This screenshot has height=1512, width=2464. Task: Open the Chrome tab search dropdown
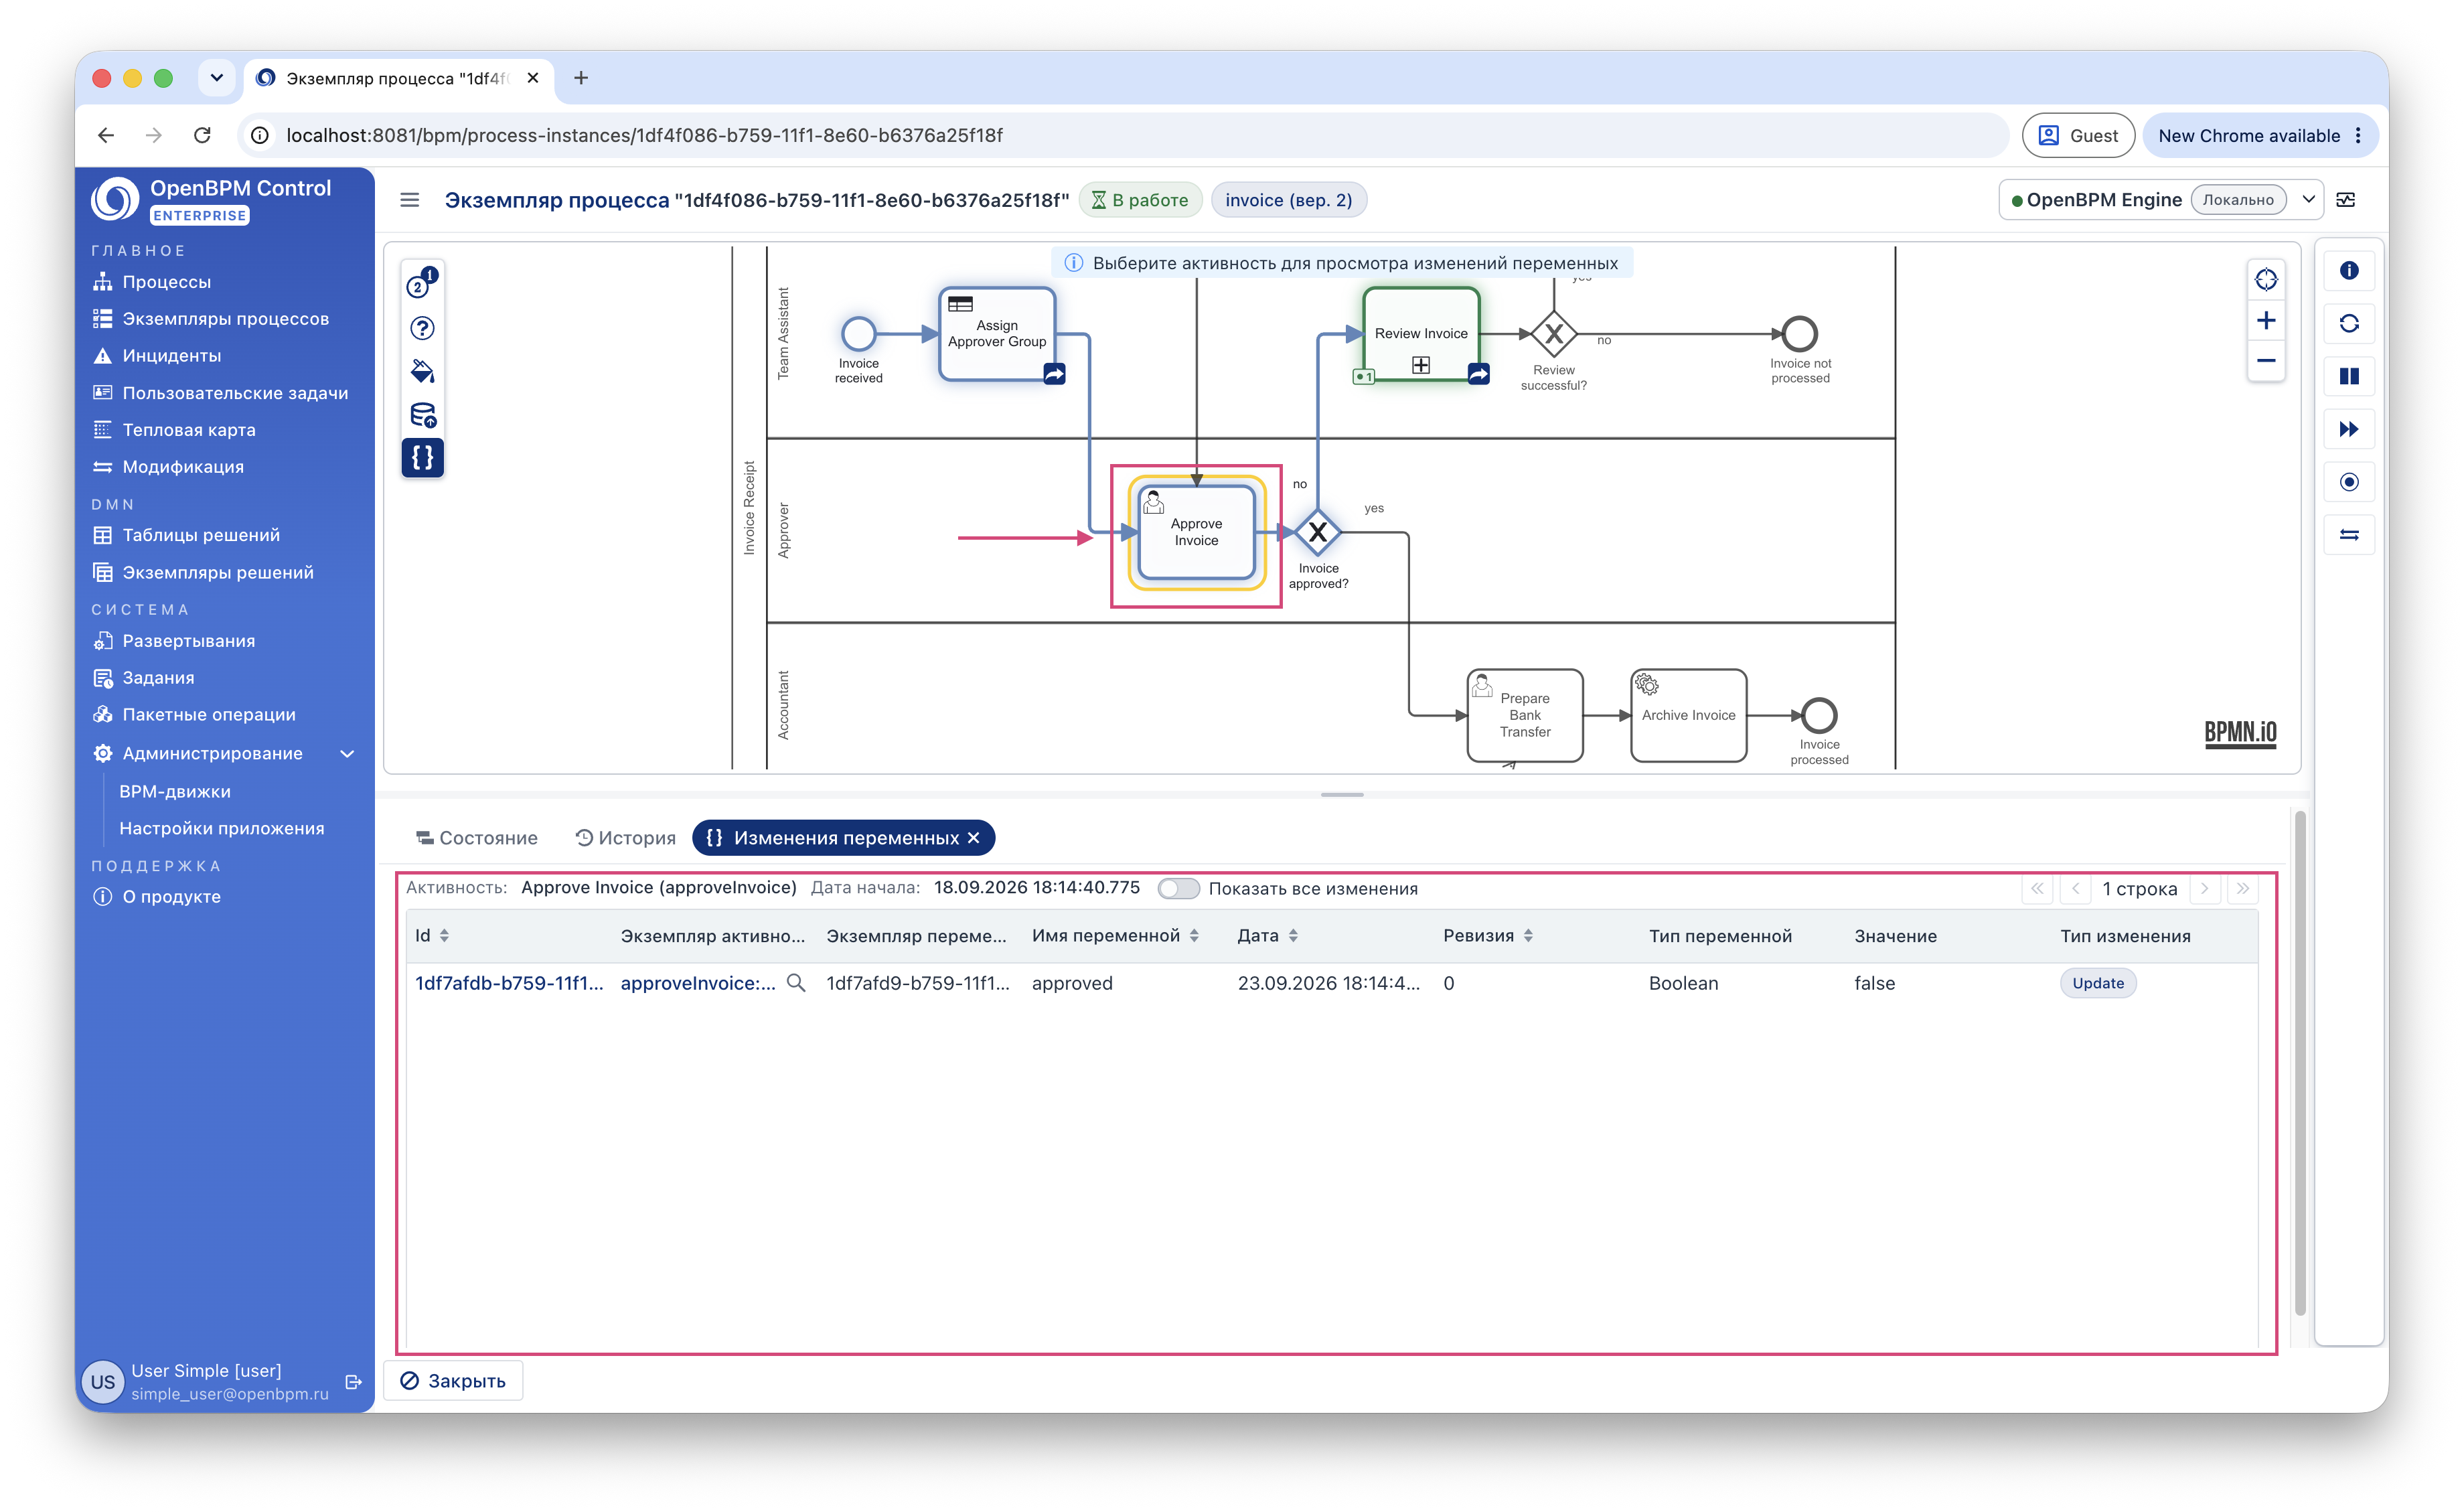point(216,77)
